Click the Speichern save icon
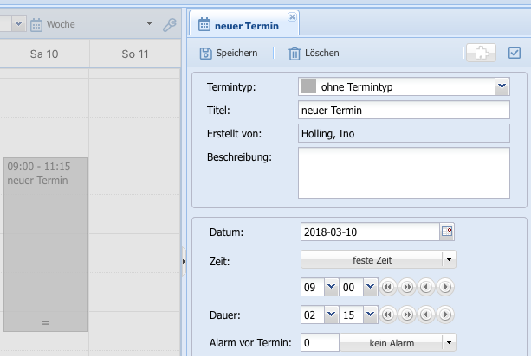Screen dimensions: 531x356 click(206, 54)
